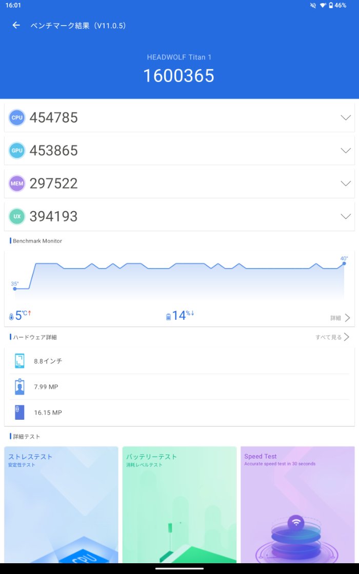
Task: Expand the MEM score details chevron
Action: [x=346, y=183]
